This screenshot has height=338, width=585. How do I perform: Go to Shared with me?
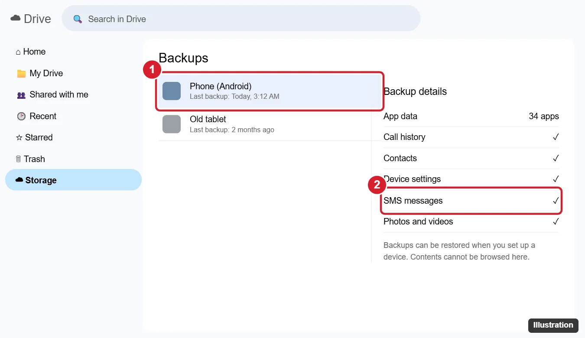[73, 94]
